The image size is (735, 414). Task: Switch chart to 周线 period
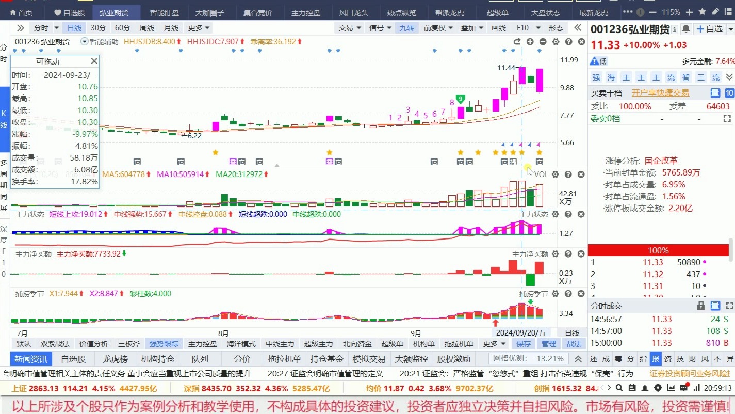(x=147, y=28)
